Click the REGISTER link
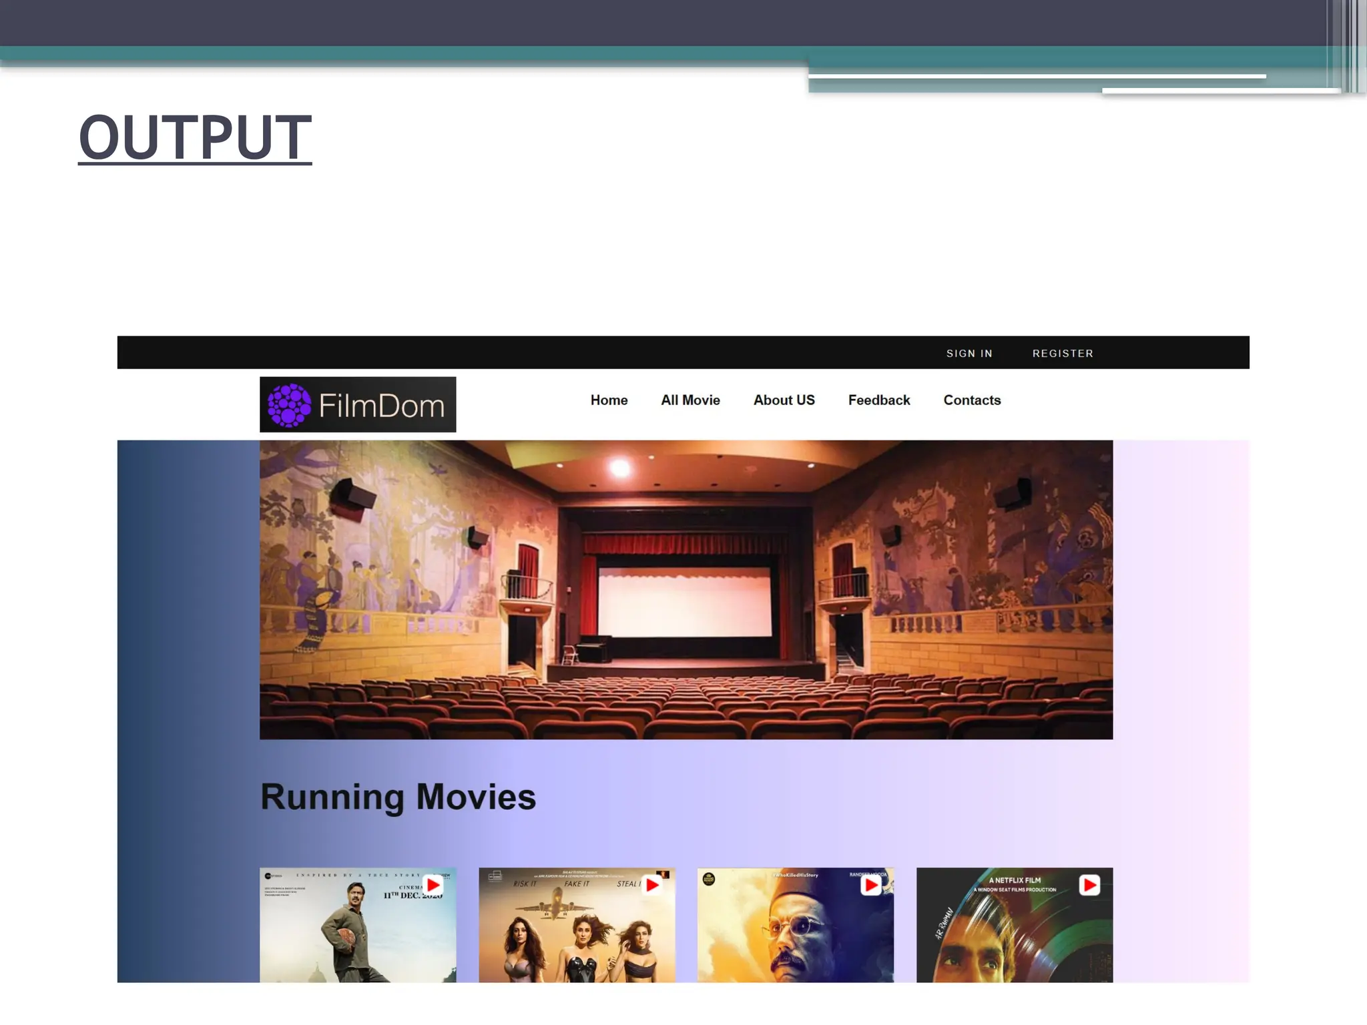This screenshot has height=1025, width=1367. pyautogui.click(x=1063, y=354)
